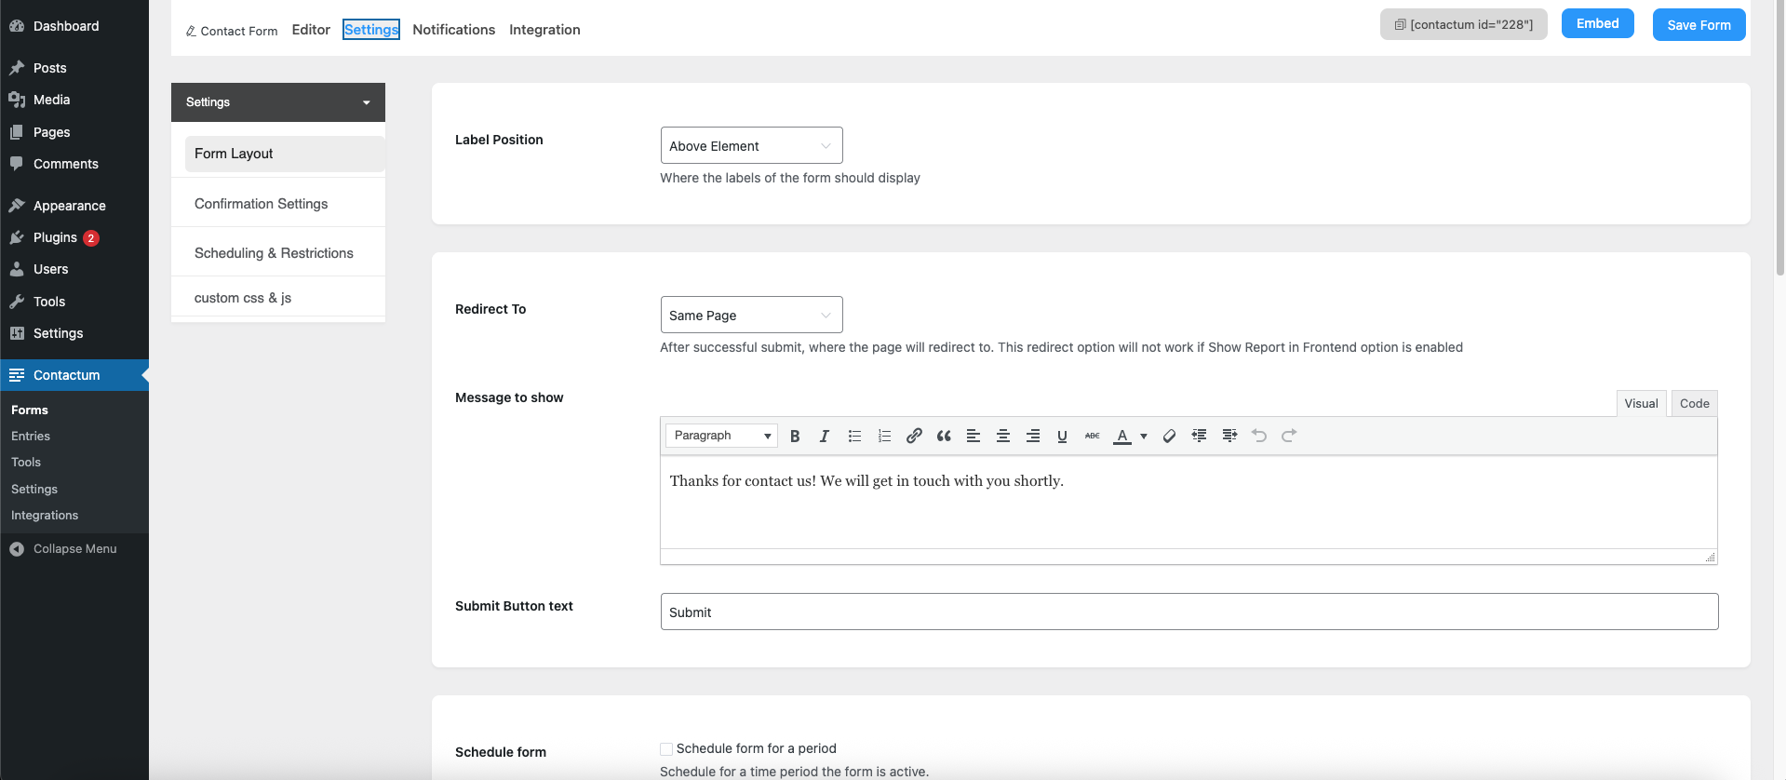Switch editor to Code tab
1786x780 pixels.
pyautogui.click(x=1694, y=403)
